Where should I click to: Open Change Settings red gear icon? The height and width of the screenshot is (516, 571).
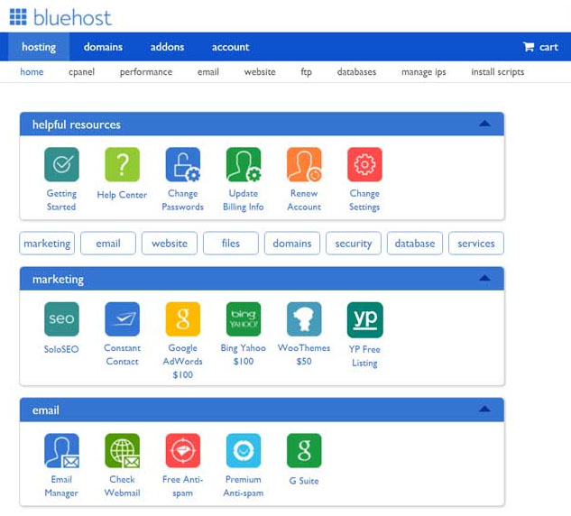364,164
